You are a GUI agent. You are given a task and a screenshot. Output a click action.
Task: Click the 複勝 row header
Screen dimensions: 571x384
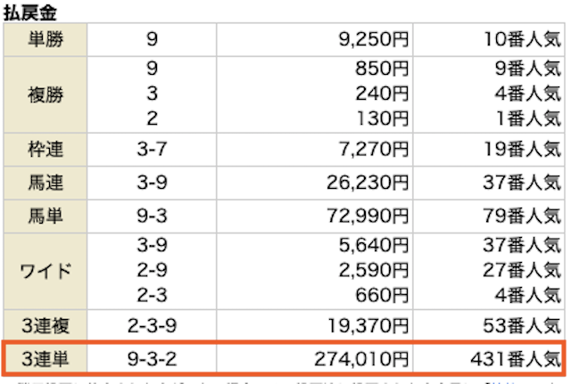[x=46, y=91]
